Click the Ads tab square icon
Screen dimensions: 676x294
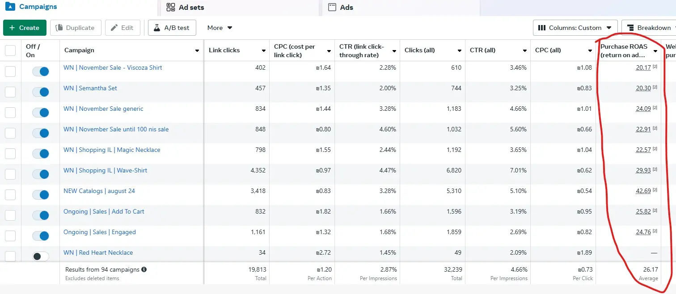pos(332,7)
